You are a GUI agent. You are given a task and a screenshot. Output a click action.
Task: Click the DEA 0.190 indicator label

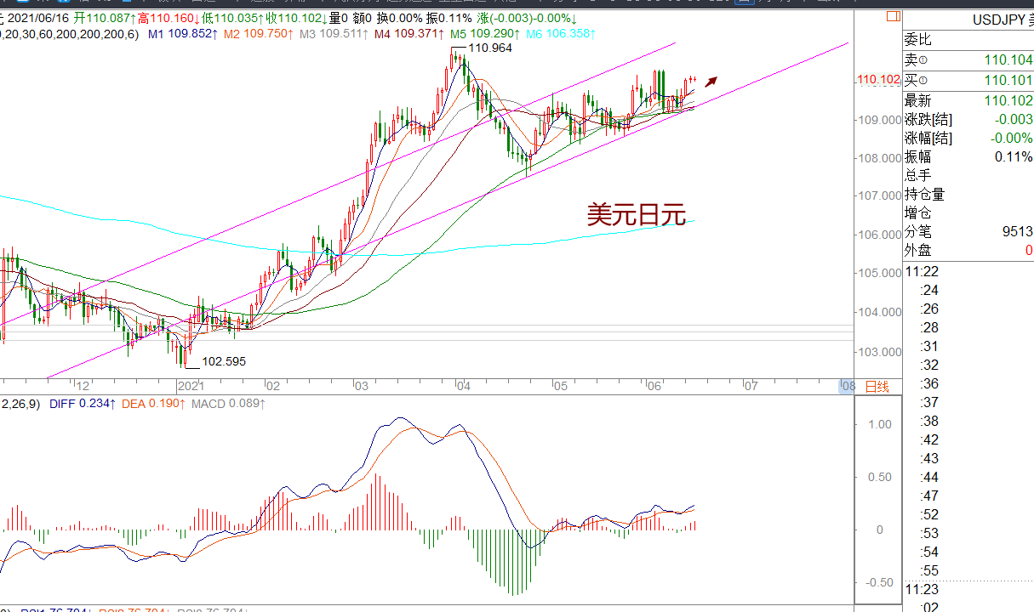pyautogui.click(x=153, y=404)
